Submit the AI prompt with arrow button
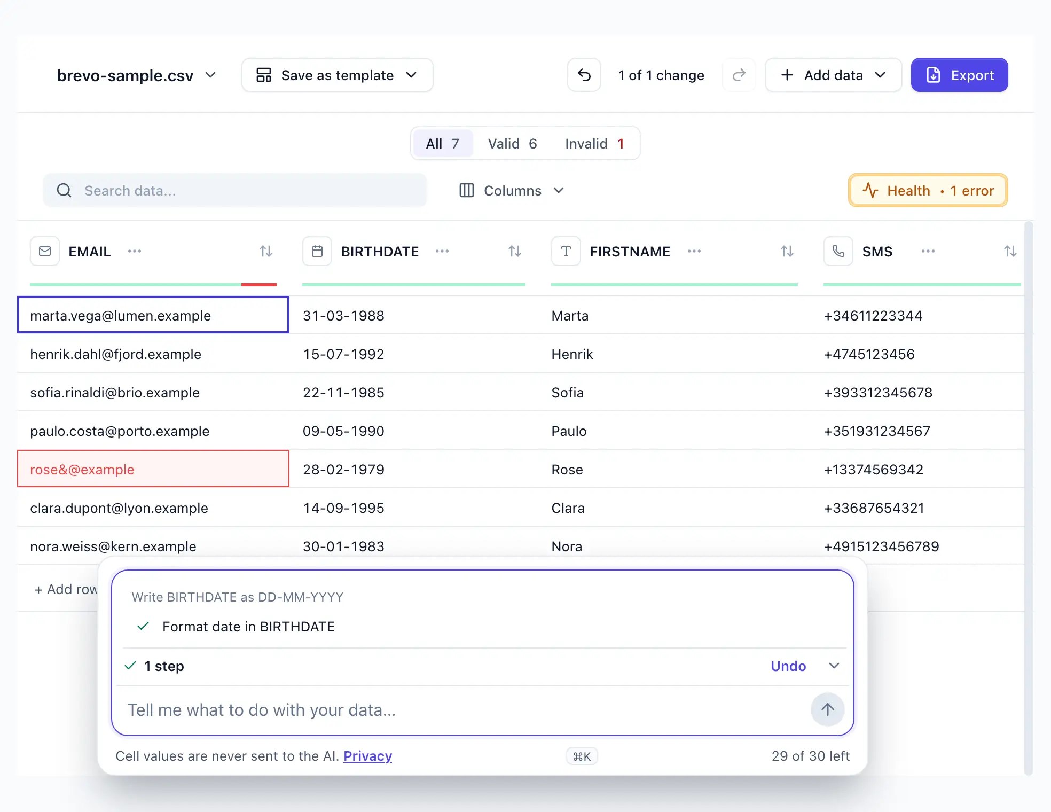The height and width of the screenshot is (812, 1051). pos(828,709)
